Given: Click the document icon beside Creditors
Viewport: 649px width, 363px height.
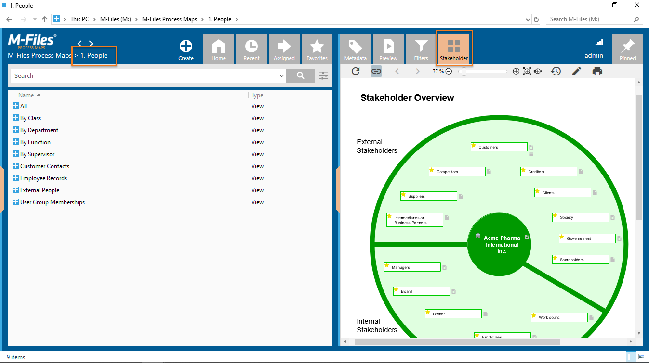Looking at the screenshot, I should tap(581, 172).
